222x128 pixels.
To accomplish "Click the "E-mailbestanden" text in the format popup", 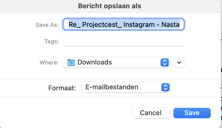I will point(112,87).
